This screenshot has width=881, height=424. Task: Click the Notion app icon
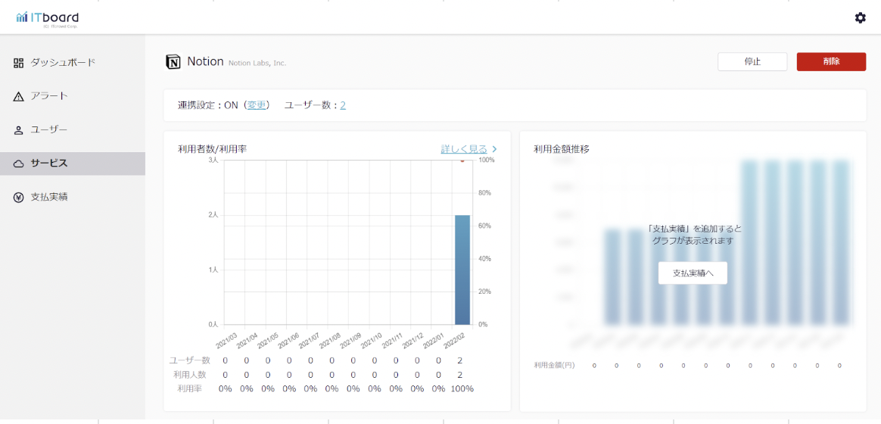[173, 62]
